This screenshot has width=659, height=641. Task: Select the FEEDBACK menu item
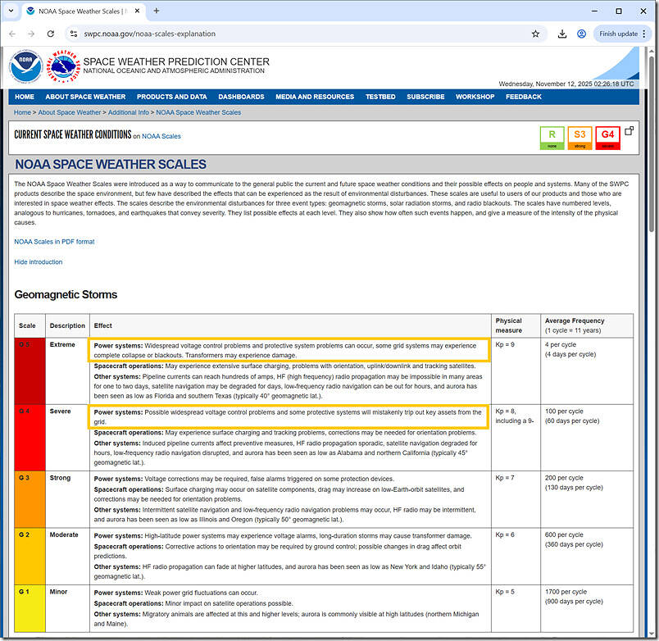pos(524,96)
